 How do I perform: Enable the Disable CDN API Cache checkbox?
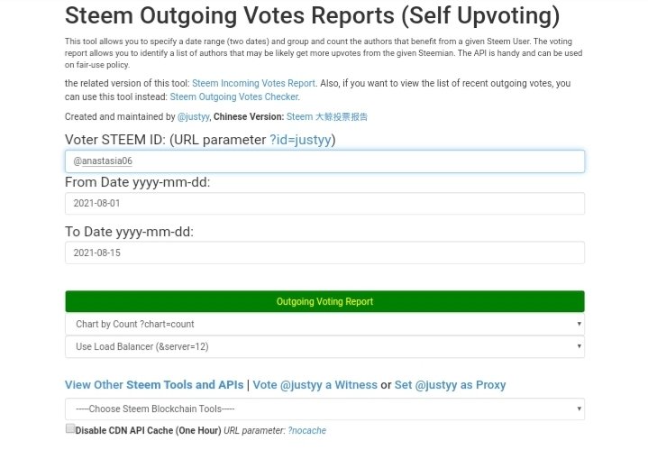[x=70, y=428]
